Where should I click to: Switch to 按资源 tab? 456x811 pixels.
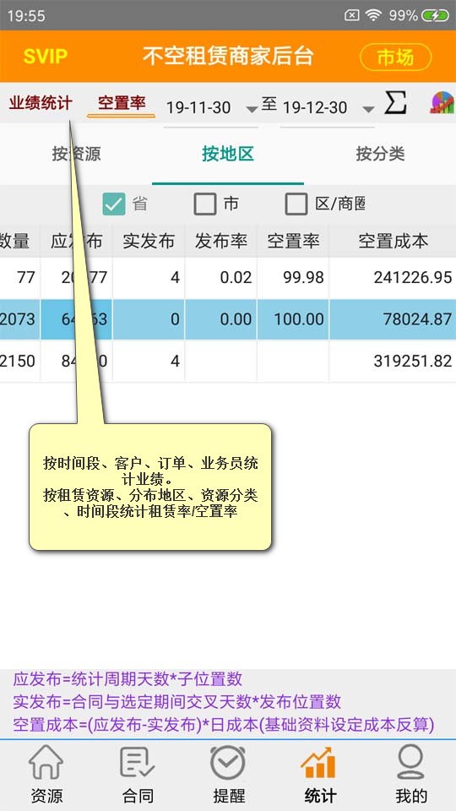point(76,154)
